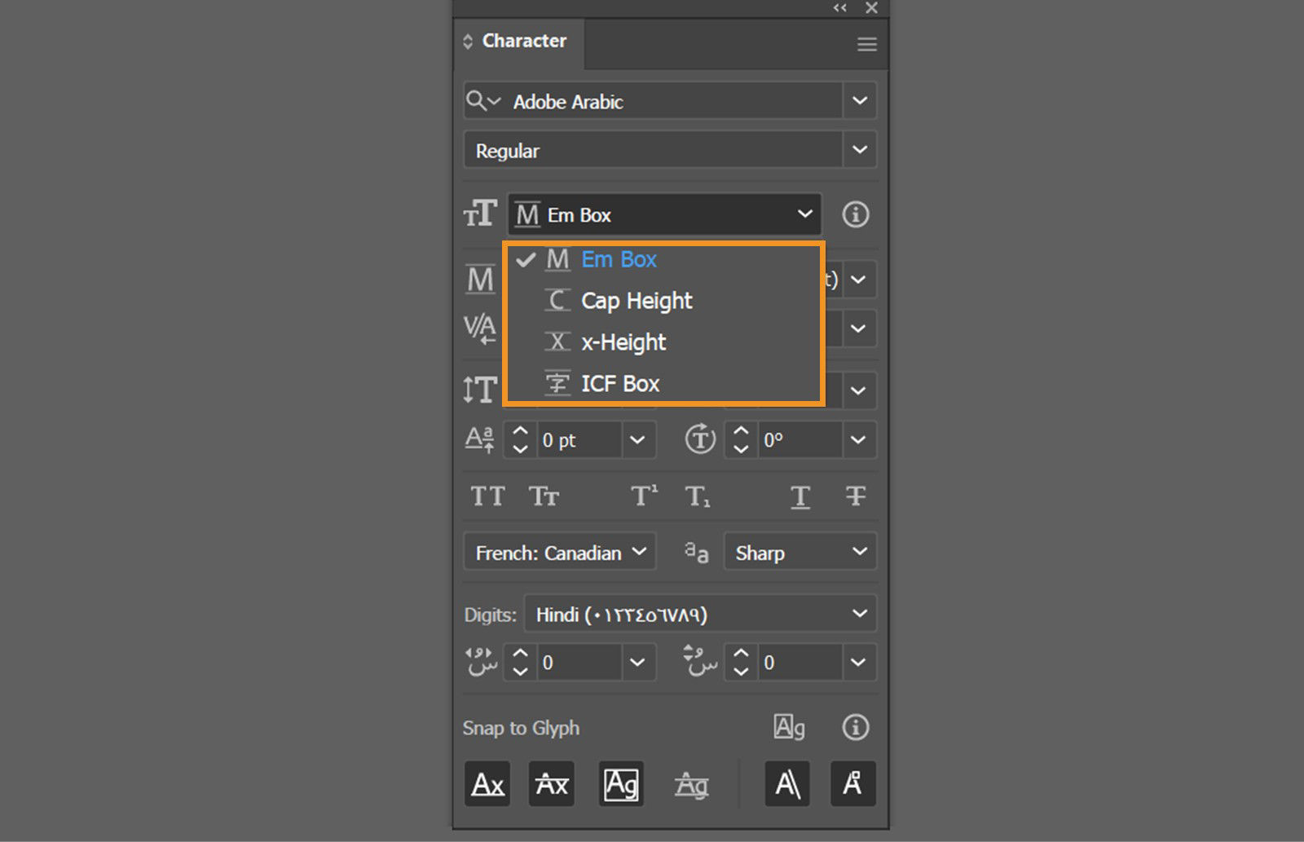Toggle Underline formatting
The height and width of the screenshot is (842, 1304).
(800, 496)
